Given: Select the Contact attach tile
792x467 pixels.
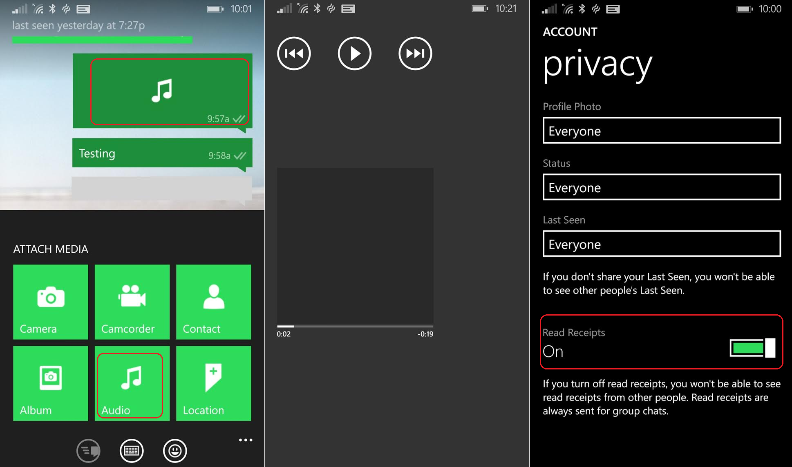Looking at the screenshot, I should tap(213, 302).
